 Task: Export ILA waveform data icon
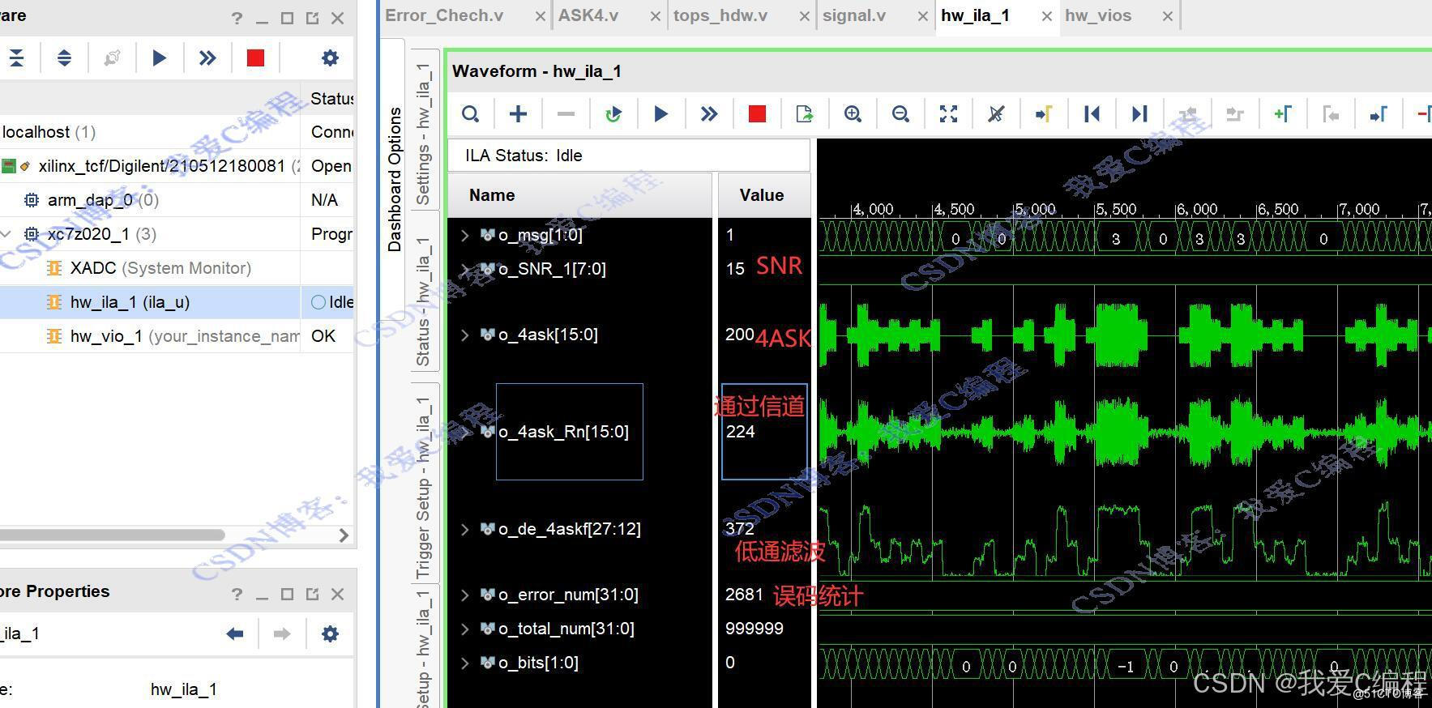pyautogui.click(x=805, y=114)
